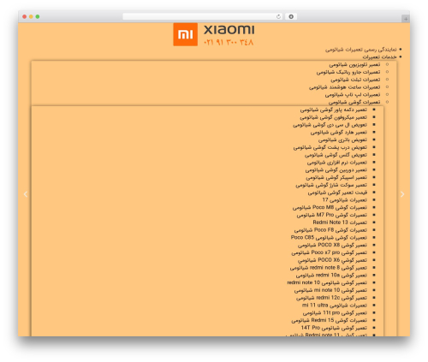Click تعویض ال سی دی گوشی شیائومی
428x362 pixels.
pyautogui.click(x=330, y=125)
